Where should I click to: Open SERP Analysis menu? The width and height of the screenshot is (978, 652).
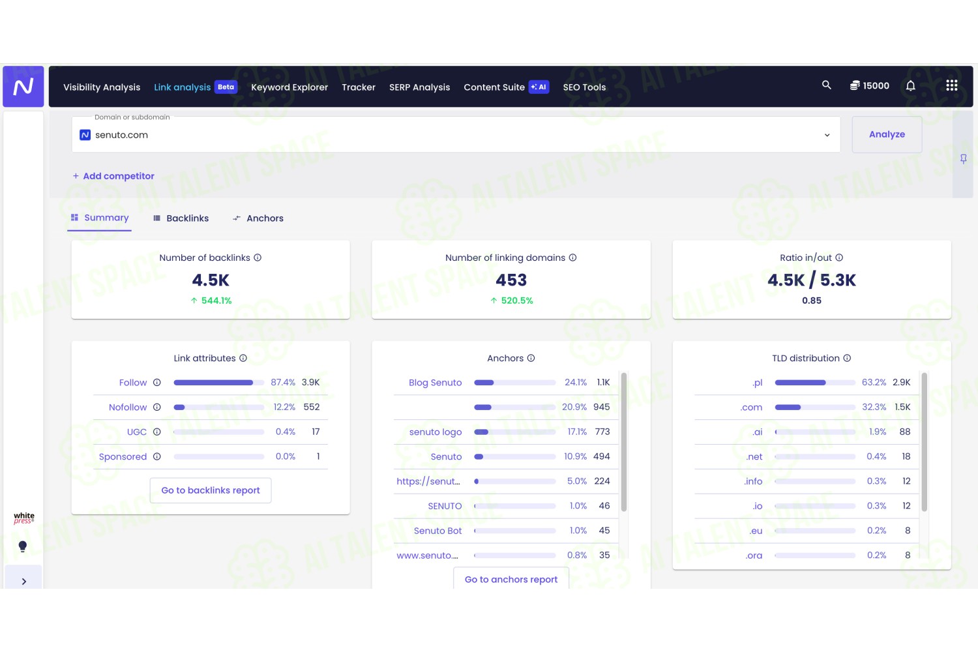click(x=419, y=87)
